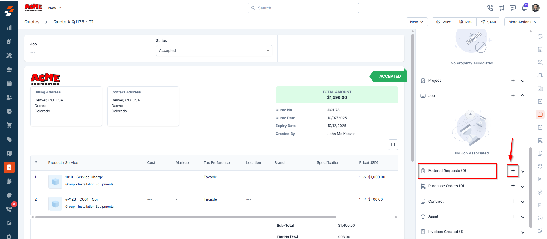The image size is (547, 239).
Task: Expand the Project section chevron
Action: 522,81
